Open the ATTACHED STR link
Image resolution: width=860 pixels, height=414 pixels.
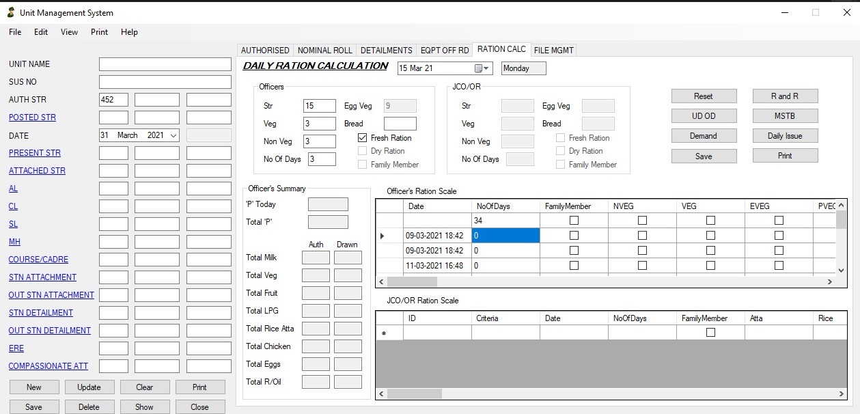[x=37, y=171]
